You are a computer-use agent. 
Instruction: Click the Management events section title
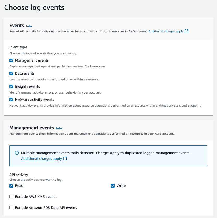[x=31, y=128]
